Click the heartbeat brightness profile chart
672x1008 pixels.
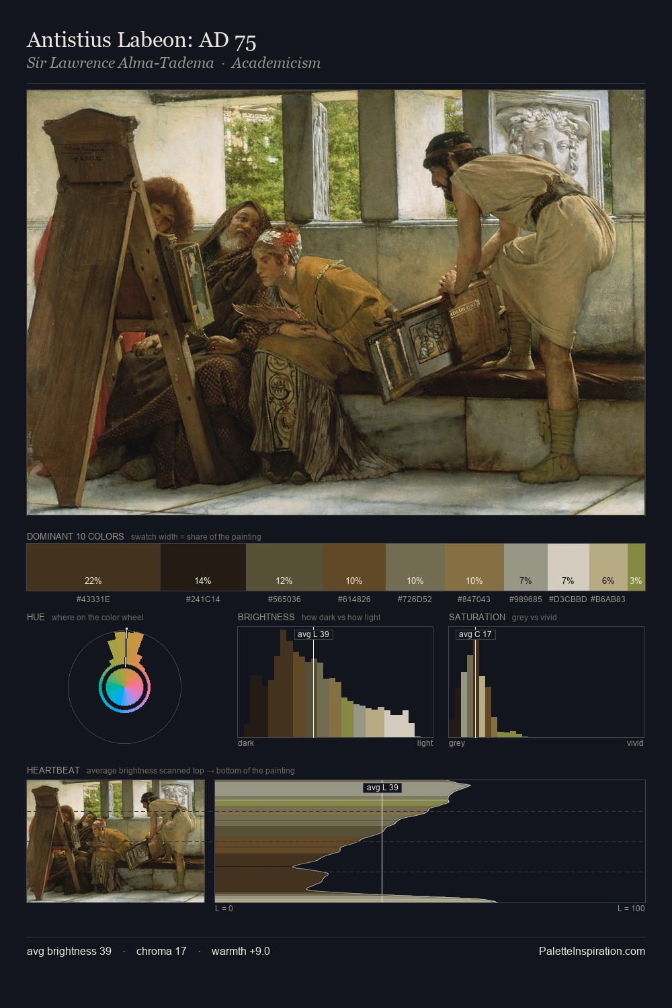pyautogui.click(x=430, y=841)
